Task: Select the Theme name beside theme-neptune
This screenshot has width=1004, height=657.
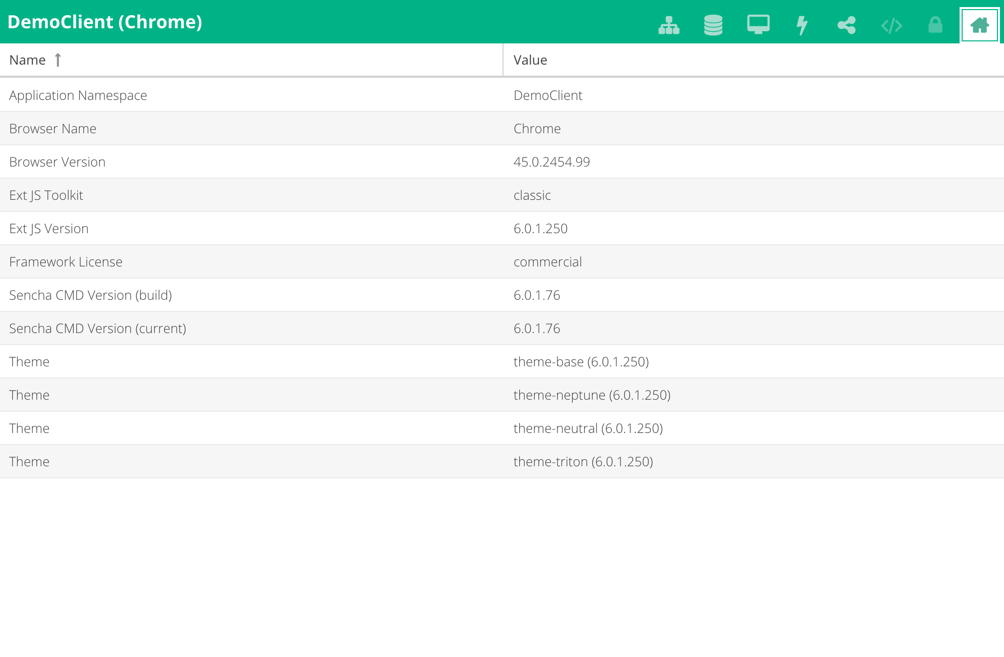Action: click(x=29, y=395)
